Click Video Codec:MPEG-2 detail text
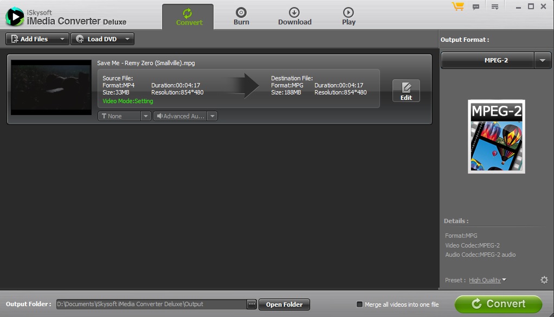 point(472,245)
